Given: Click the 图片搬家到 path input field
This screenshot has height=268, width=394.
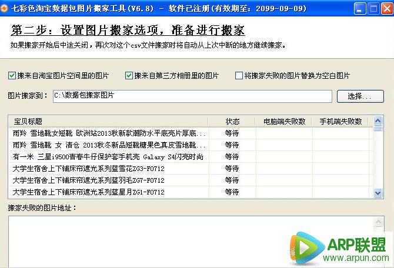Looking at the screenshot, I should (x=192, y=96).
